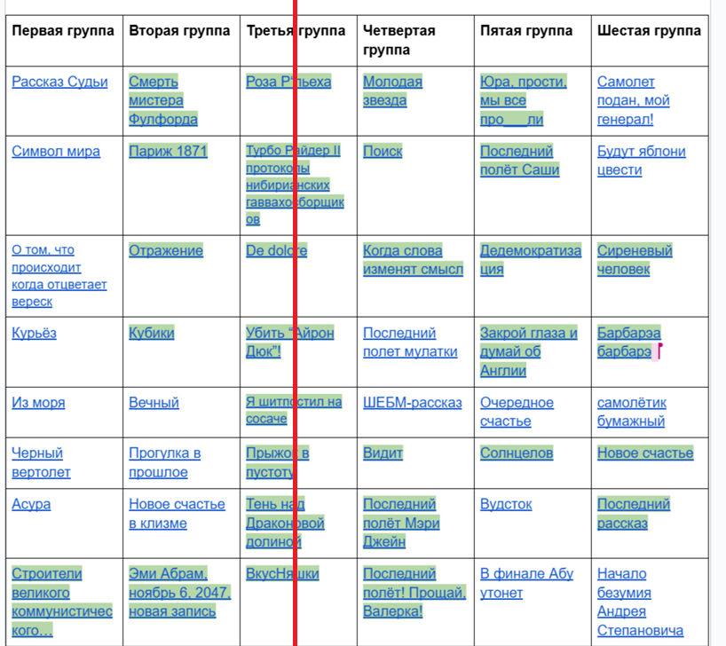Viewport: 726px width, 646px height.
Task: Open the link 'Символ мира'
Action: 56,152
